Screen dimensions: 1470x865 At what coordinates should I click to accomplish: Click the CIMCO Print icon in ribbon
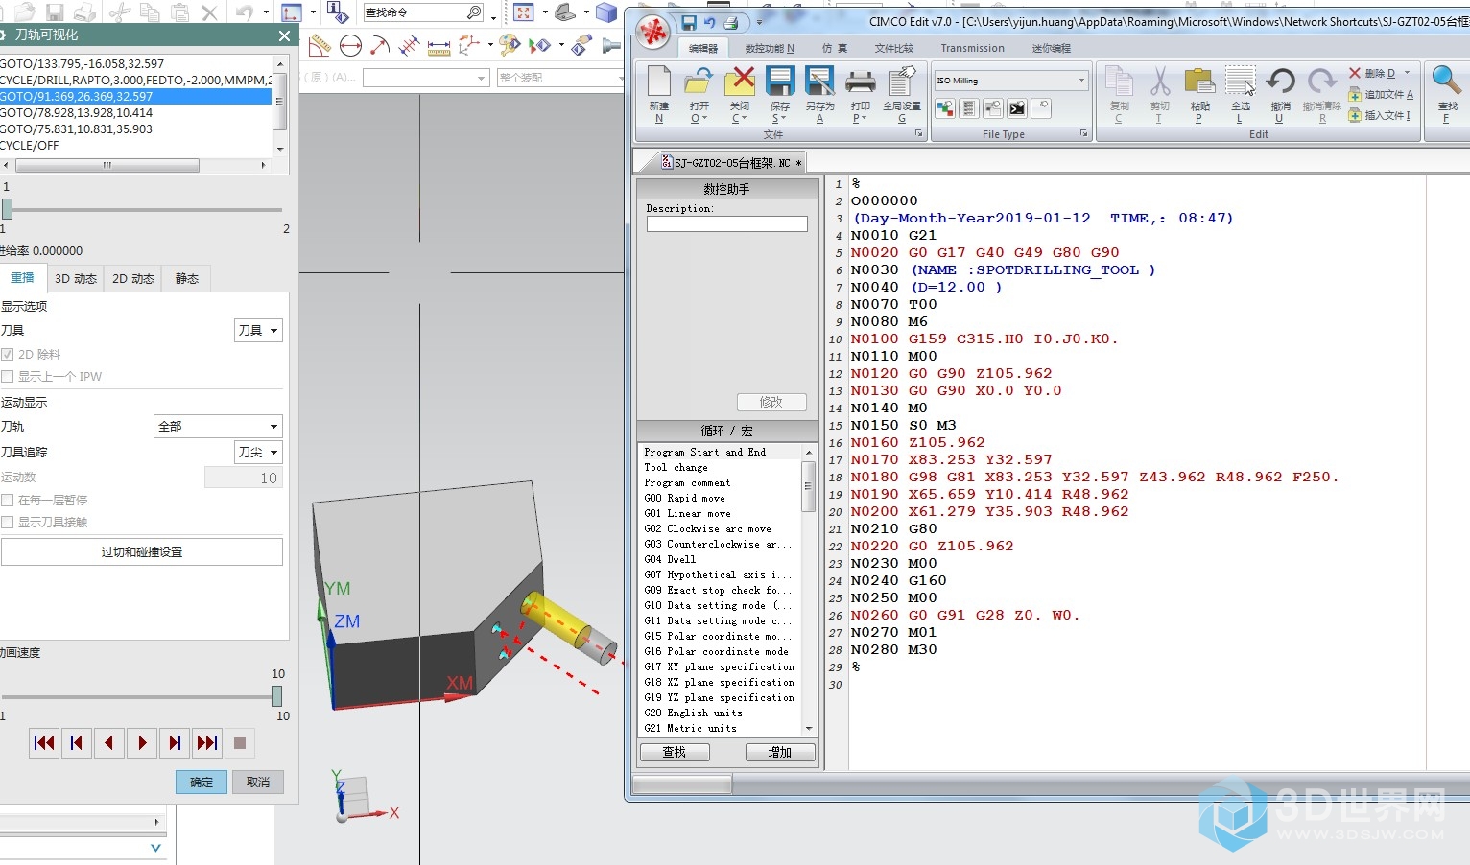point(860,82)
